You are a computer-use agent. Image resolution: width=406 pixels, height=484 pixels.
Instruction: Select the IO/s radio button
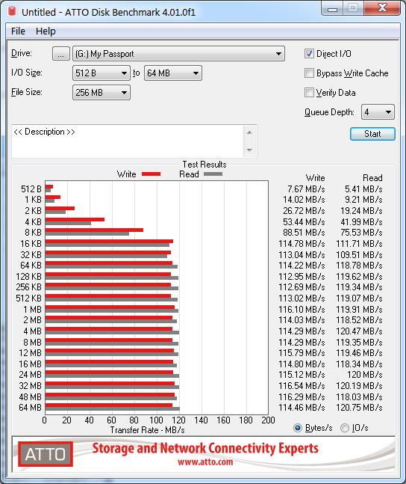[x=345, y=428]
